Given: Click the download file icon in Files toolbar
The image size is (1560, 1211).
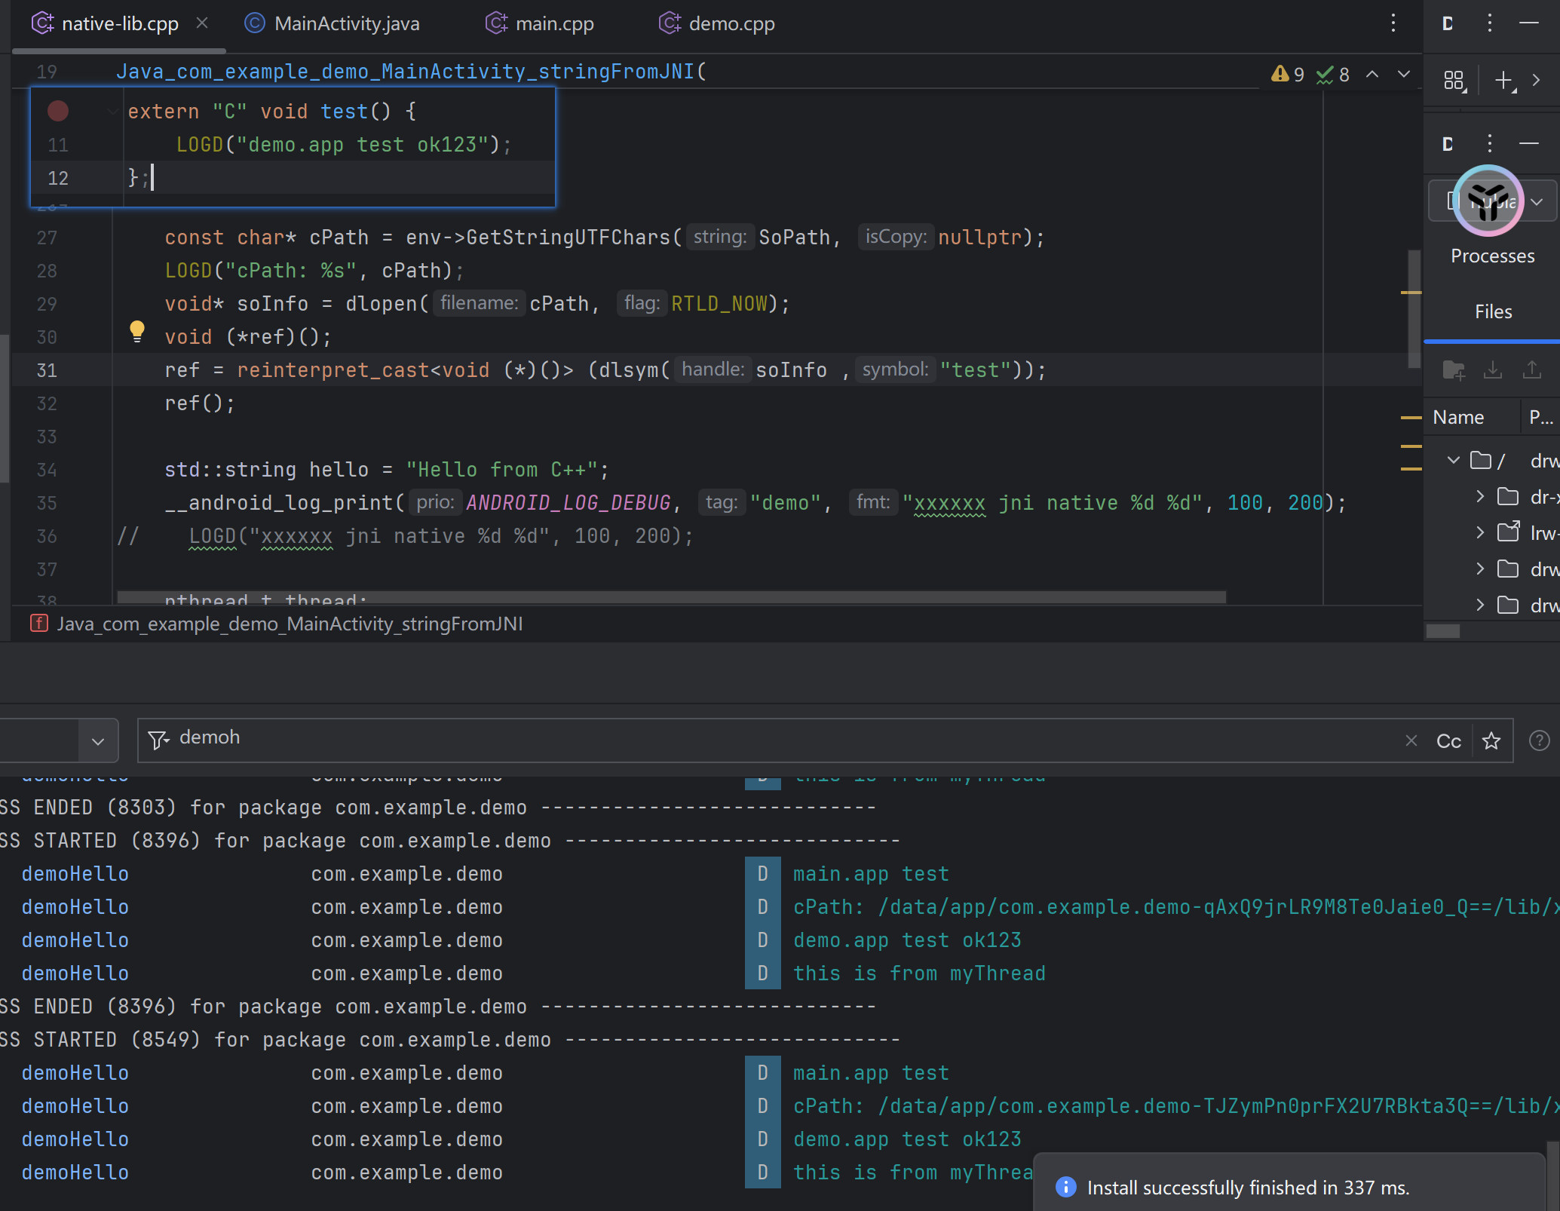Looking at the screenshot, I should [1492, 369].
